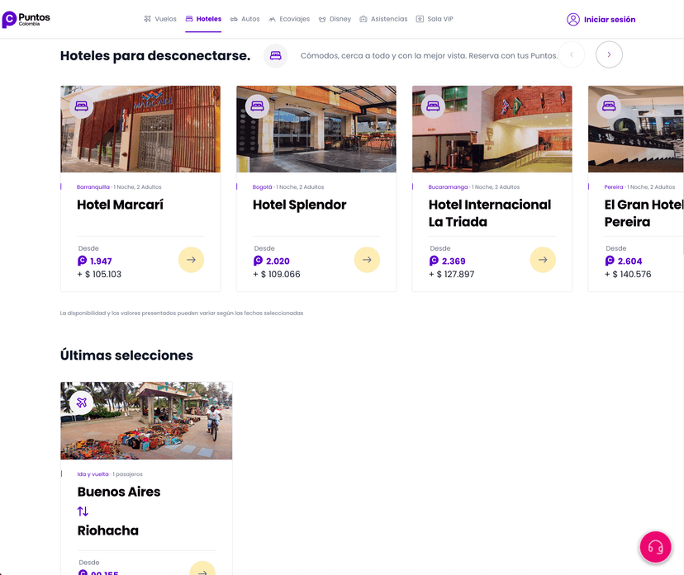Open the Ecoviajes section

click(289, 19)
